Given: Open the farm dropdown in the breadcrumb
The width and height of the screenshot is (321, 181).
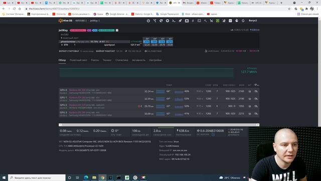Looking at the screenshot, I should pyautogui.click(x=81, y=21).
